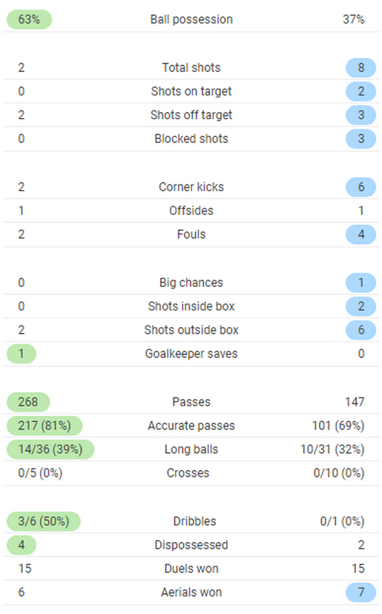Click the Shots off target 3 badge

tap(361, 115)
